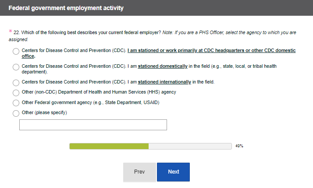
Task: Click the red required asterisk
Action: [10, 32]
